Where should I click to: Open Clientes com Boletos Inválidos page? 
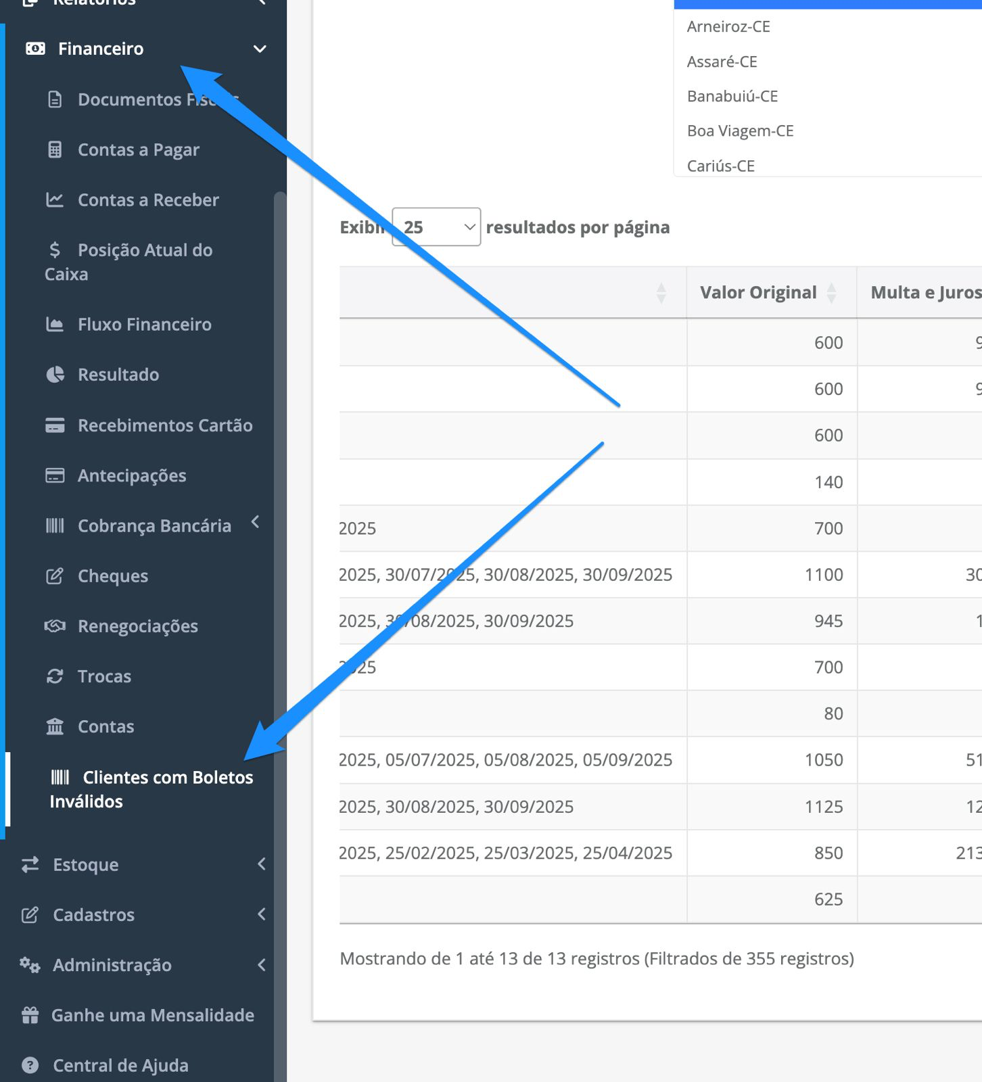pyautogui.click(x=151, y=789)
